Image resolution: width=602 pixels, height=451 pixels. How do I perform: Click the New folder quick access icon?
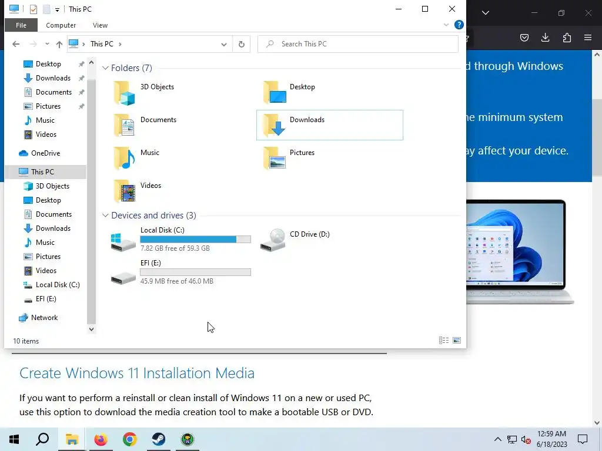click(x=46, y=9)
